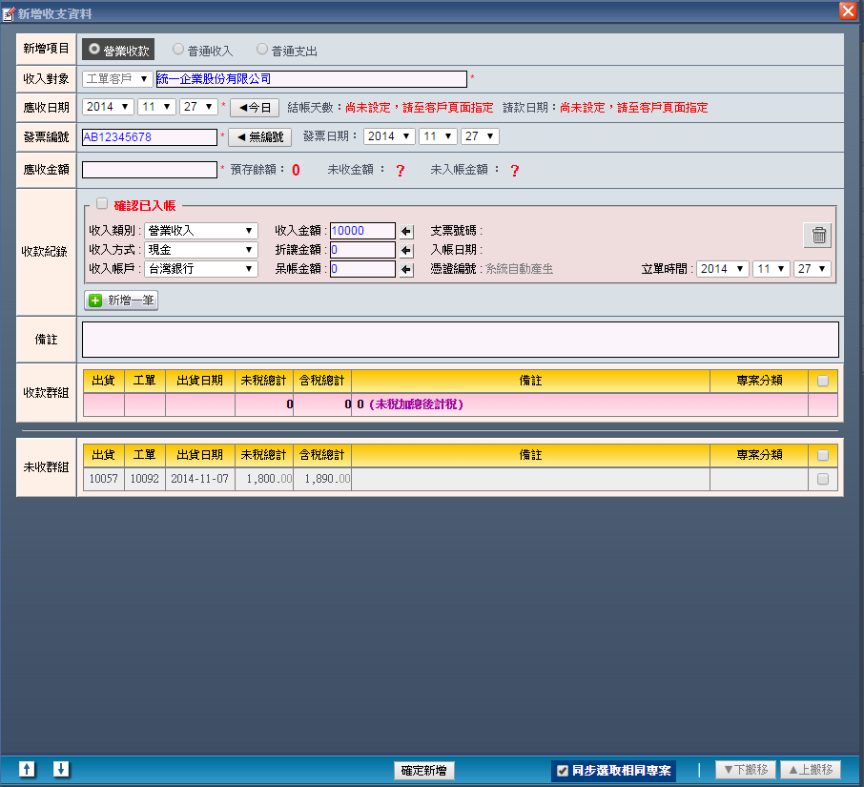
Task: Open the 收入帳戶 台灣銀行 dropdown
Action: 201,269
